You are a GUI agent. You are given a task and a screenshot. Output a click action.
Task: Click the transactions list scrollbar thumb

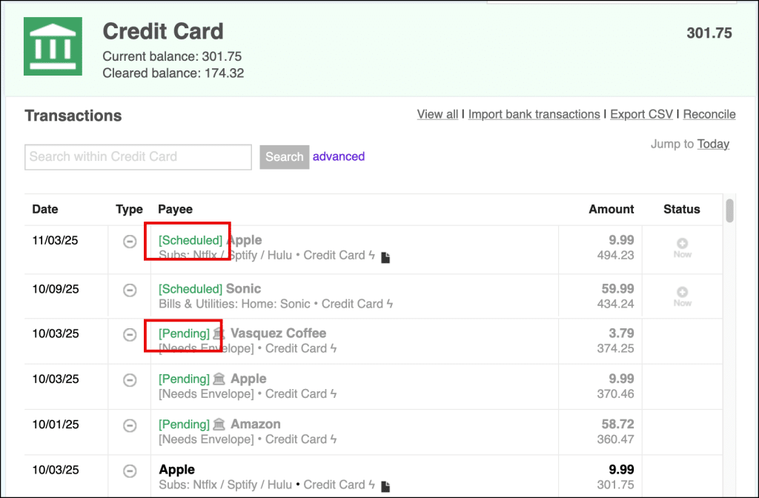coord(729,210)
